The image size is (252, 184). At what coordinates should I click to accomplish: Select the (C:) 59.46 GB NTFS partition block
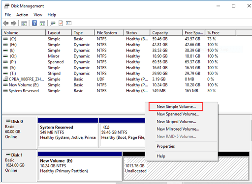[x=122, y=132]
